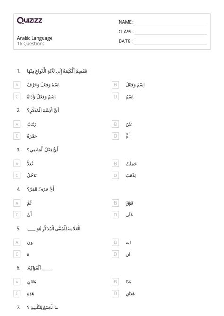The image size is (224, 316).
Task: Select answer box A for question 5
Action: click(17, 242)
